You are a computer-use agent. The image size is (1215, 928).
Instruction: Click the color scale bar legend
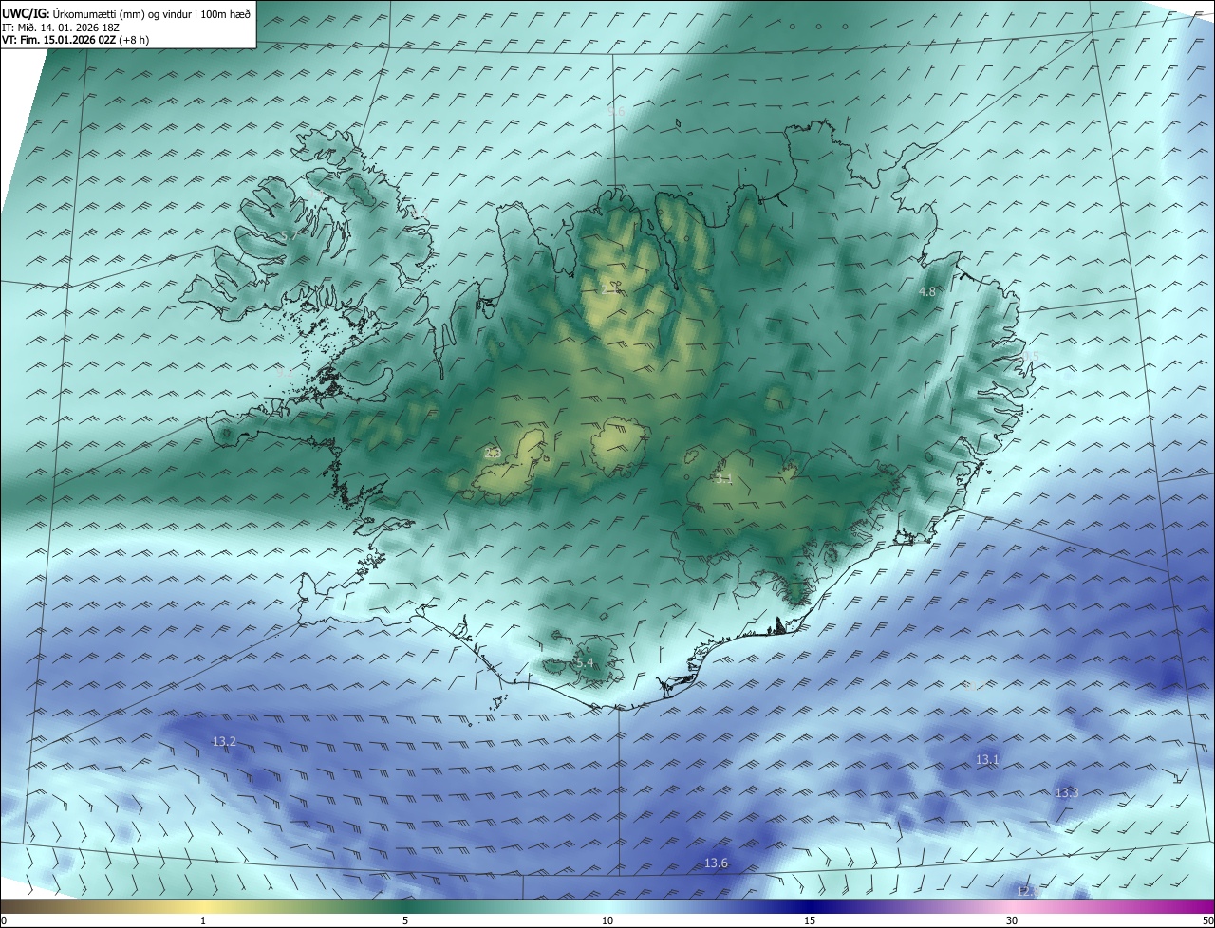607,906
